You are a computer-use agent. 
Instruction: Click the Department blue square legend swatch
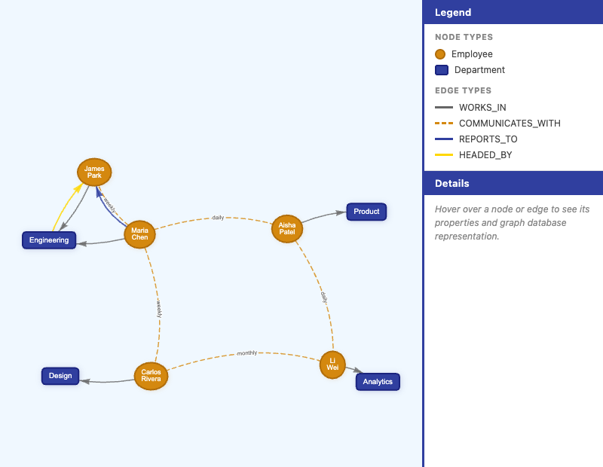442,70
